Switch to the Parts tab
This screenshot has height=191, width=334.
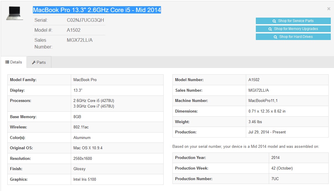tap(39, 62)
